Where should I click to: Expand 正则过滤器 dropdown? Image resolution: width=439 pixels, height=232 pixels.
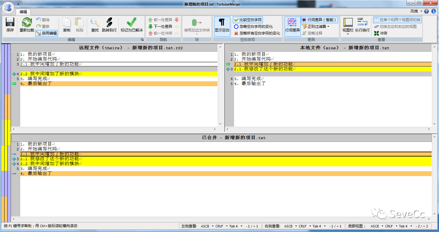(316, 27)
